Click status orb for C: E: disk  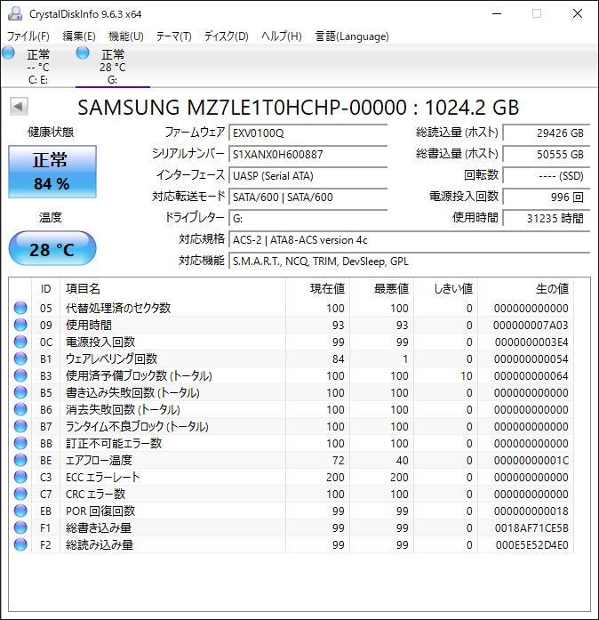(8, 53)
